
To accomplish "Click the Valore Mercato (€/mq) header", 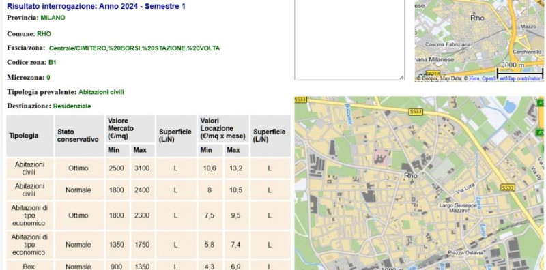I will coord(130,129).
